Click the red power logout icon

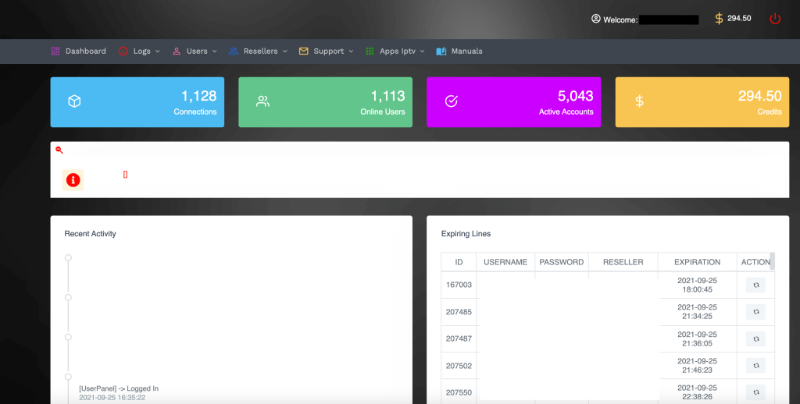[x=775, y=19]
